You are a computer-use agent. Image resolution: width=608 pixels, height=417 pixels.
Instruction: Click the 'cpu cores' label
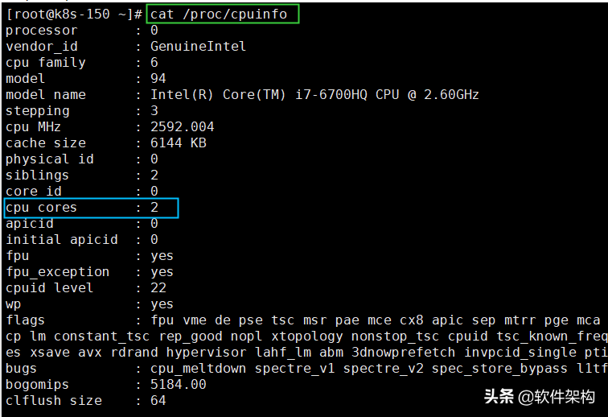point(42,208)
